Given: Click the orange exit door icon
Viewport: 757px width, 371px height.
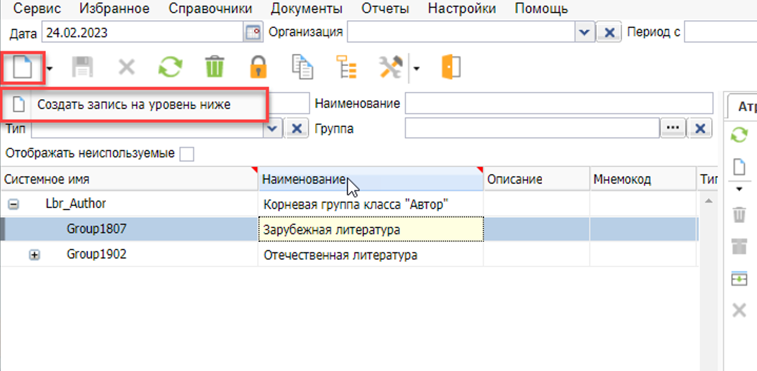Looking at the screenshot, I should (x=451, y=68).
